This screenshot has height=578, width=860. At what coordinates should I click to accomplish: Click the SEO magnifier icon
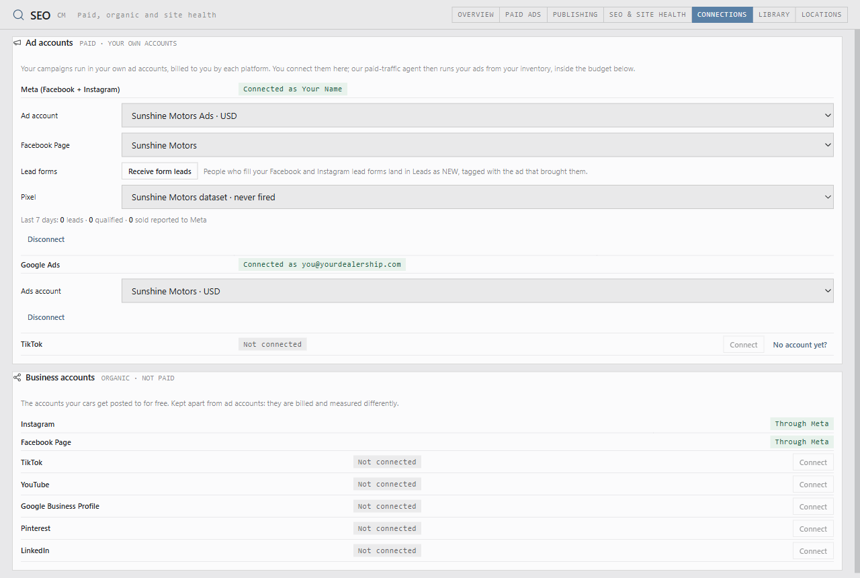click(x=19, y=15)
